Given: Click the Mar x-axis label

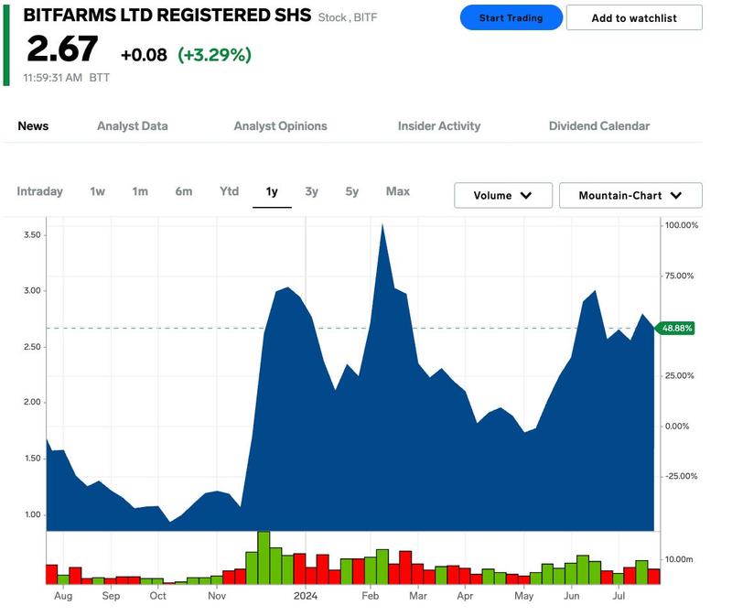Looking at the screenshot, I should click(x=418, y=596).
